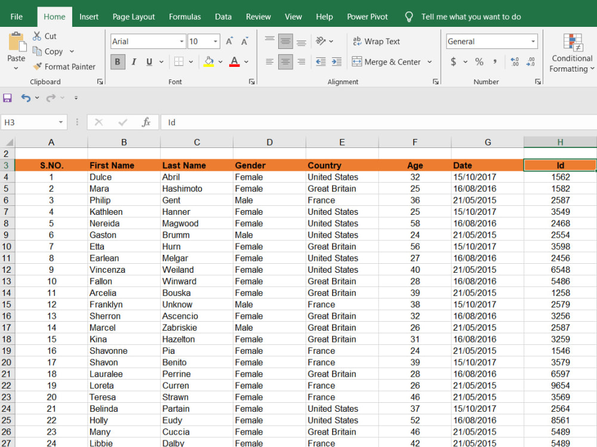The width and height of the screenshot is (597, 447).
Task: Open Clipboard pane dialog launcher
Action: point(100,82)
